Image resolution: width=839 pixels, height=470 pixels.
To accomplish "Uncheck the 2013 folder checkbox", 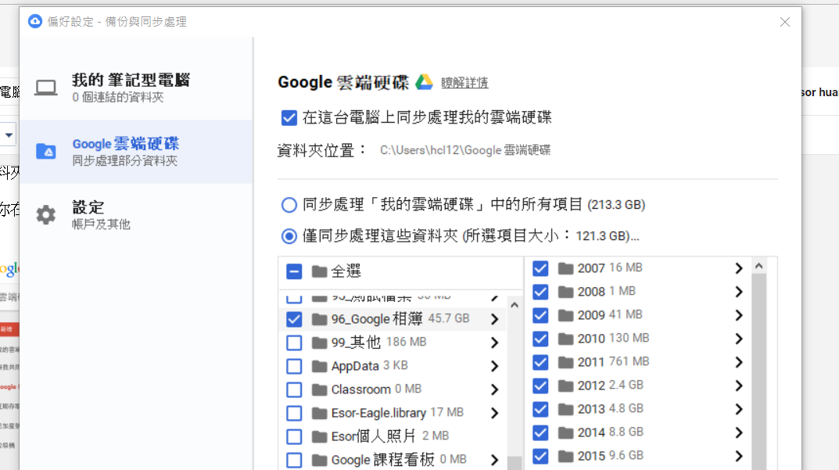I will pyautogui.click(x=540, y=410).
